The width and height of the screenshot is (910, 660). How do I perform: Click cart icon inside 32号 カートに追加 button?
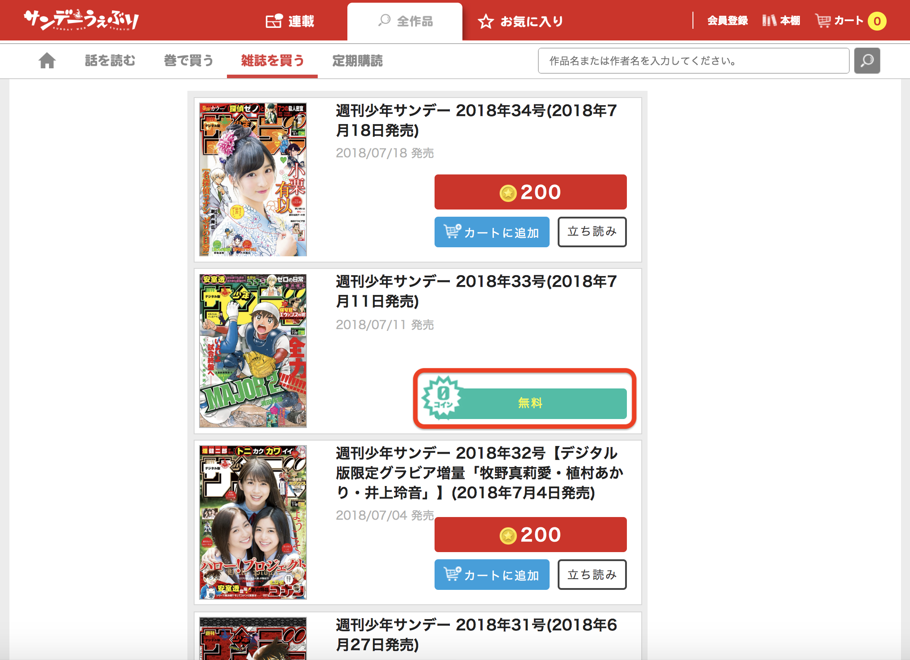pyautogui.click(x=452, y=574)
